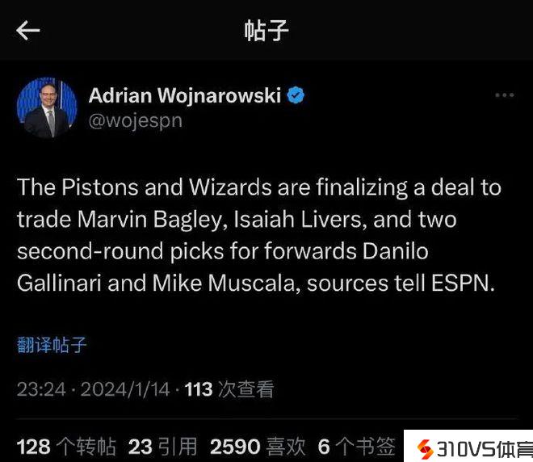The width and height of the screenshot is (533, 462).
Task: Tap the 'Danilo' name in the tweet text
Action: tap(395, 251)
